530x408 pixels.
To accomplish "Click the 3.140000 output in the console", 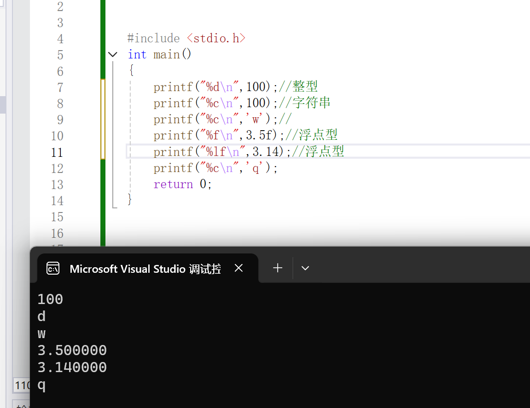I will (72, 367).
